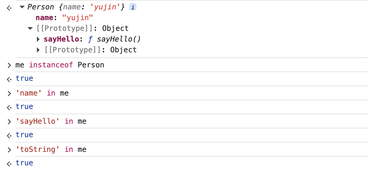Click the true result under 'toString' in me
Screen dimensions: 385x171
pyautogui.click(x=24, y=163)
